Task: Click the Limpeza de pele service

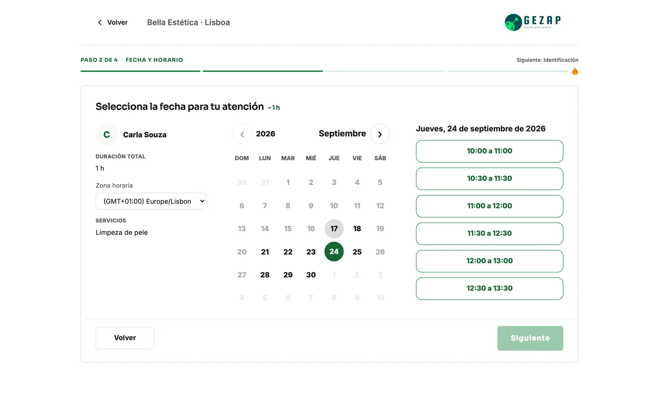Action: [x=122, y=233]
